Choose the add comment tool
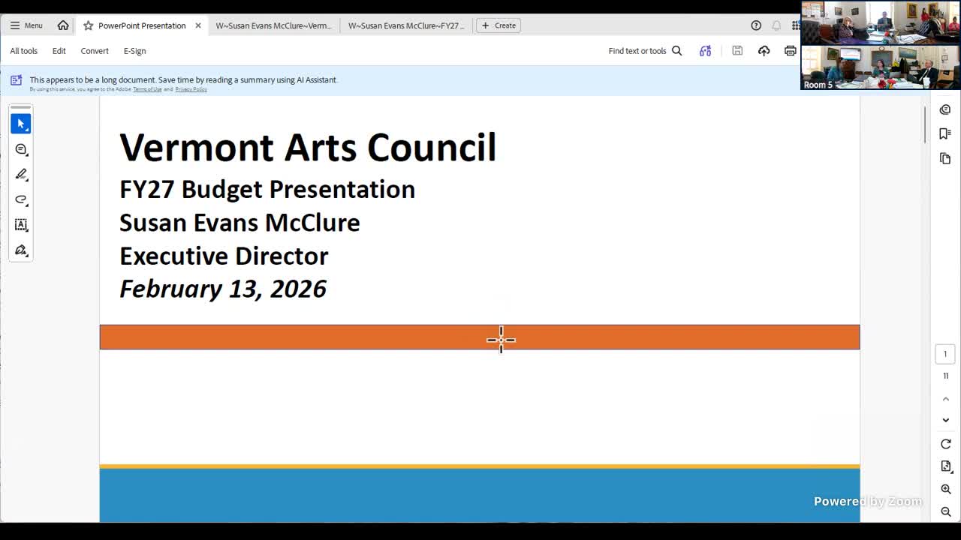Image resolution: width=961 pixels, height=540 pixels. coord(21,149)
